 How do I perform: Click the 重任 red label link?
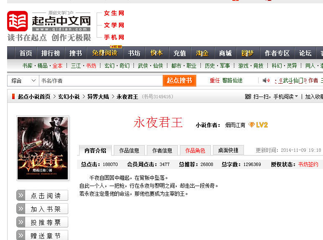[x=215, y=80]
